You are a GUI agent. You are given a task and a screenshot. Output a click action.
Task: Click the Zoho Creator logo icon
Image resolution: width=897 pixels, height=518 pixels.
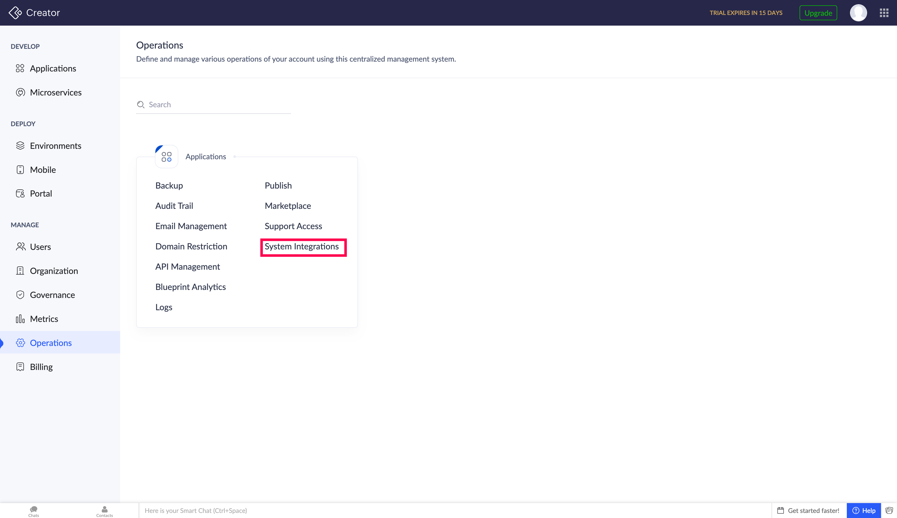pos(15,13)
